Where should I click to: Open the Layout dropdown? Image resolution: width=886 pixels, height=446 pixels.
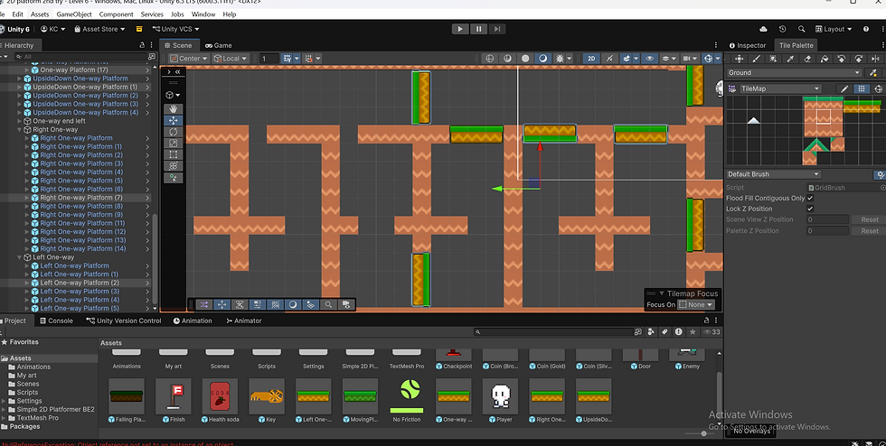pyautogui.click(x=834, y=29)
